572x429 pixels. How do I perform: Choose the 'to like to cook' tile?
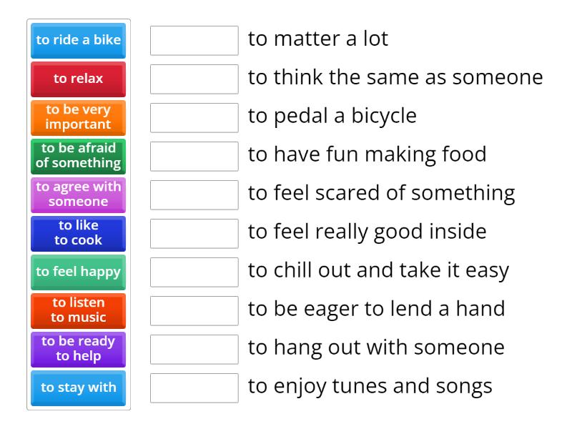click(x=79, y=234)
